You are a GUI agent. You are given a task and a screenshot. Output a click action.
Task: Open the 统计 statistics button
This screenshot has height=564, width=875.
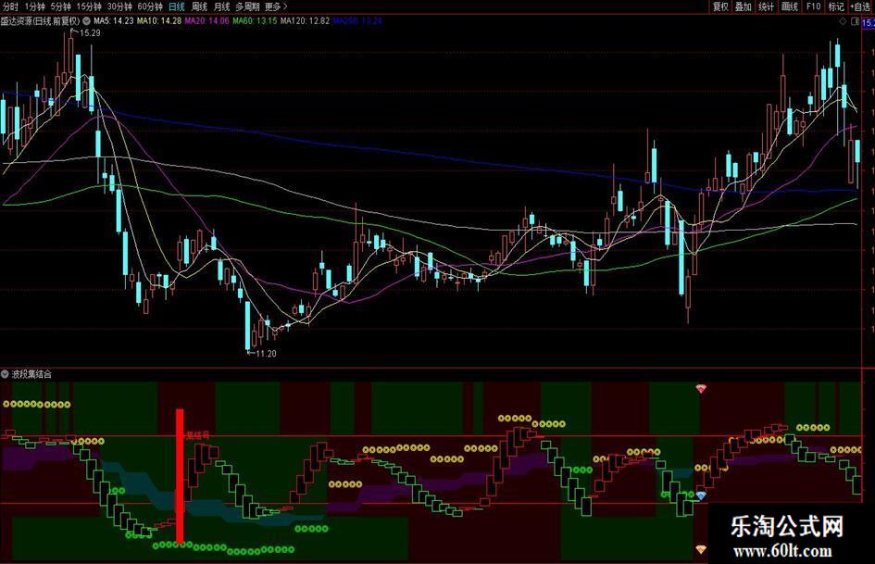click(766, 6)
